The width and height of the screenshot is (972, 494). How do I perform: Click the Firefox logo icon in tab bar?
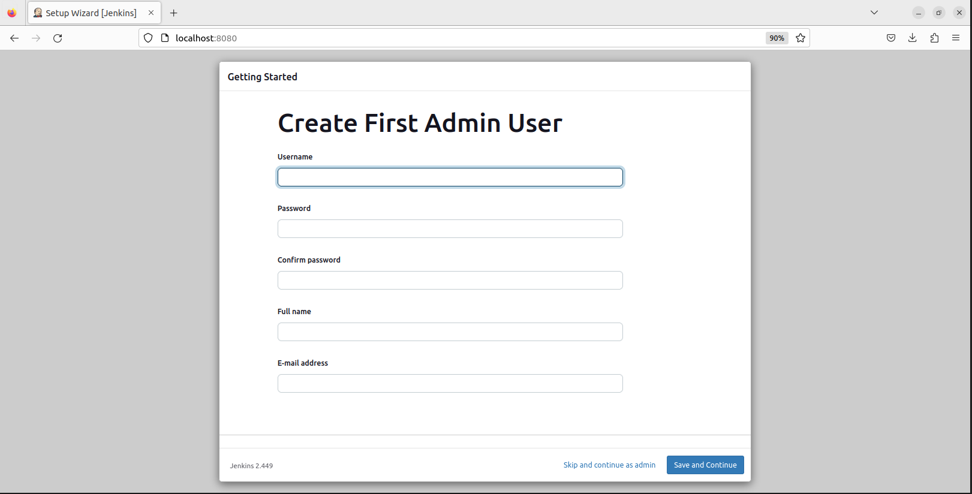12,13
